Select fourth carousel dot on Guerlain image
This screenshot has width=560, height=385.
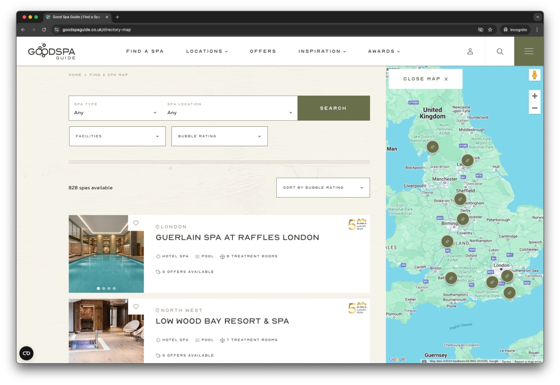tap(114, 289)
